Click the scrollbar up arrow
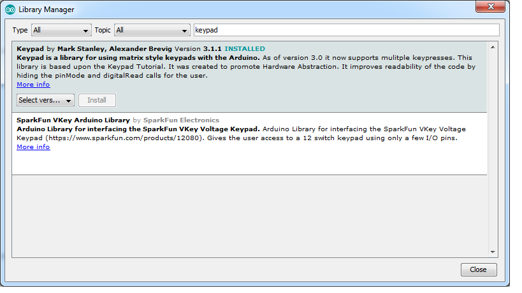Viewport: 522px width, 293px height. pos(493,47)
